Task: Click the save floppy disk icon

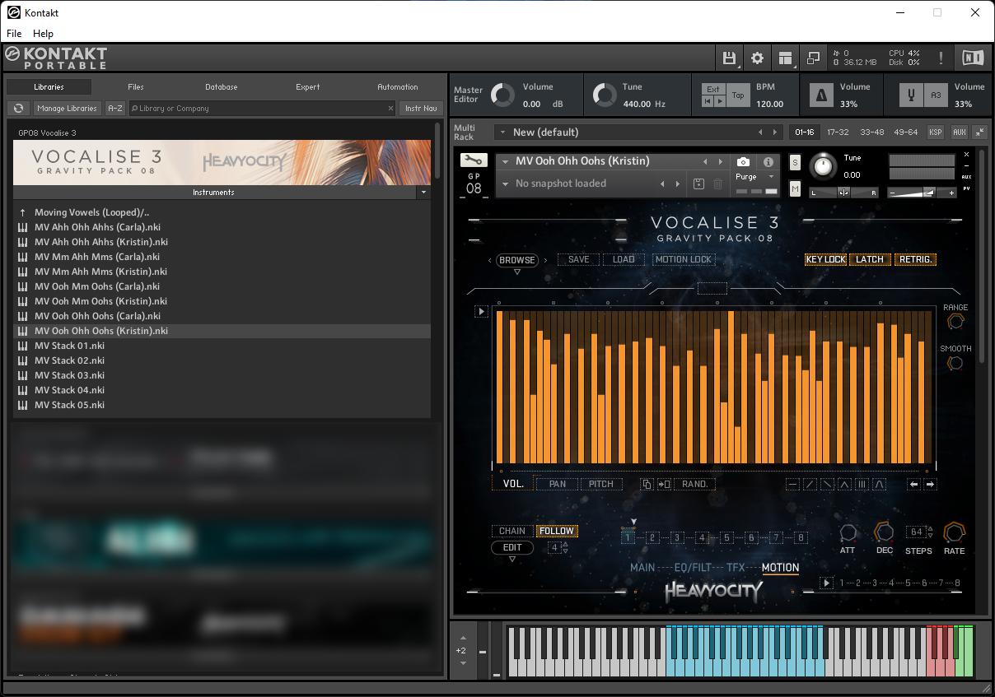Action: pyautogui.click(x=729, y=58)
